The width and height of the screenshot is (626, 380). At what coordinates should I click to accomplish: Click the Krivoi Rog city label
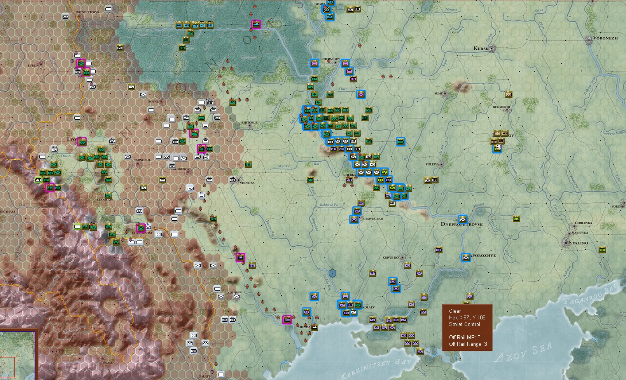pos(392,258)
